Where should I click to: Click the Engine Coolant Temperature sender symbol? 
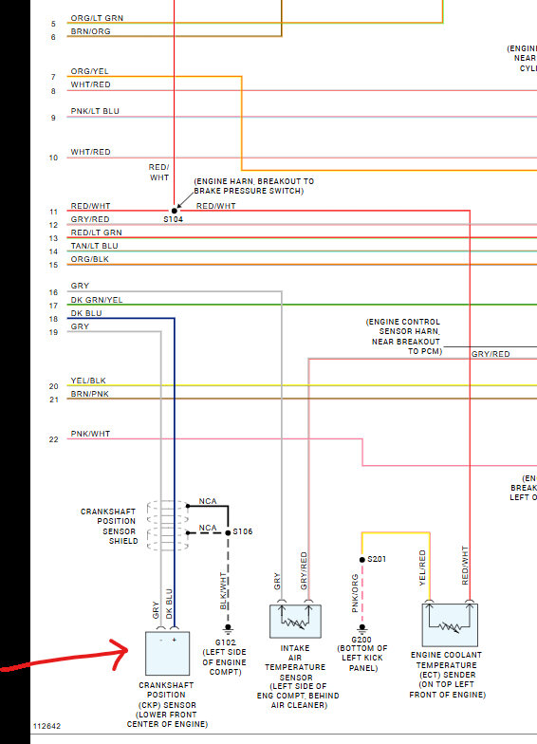450,624
